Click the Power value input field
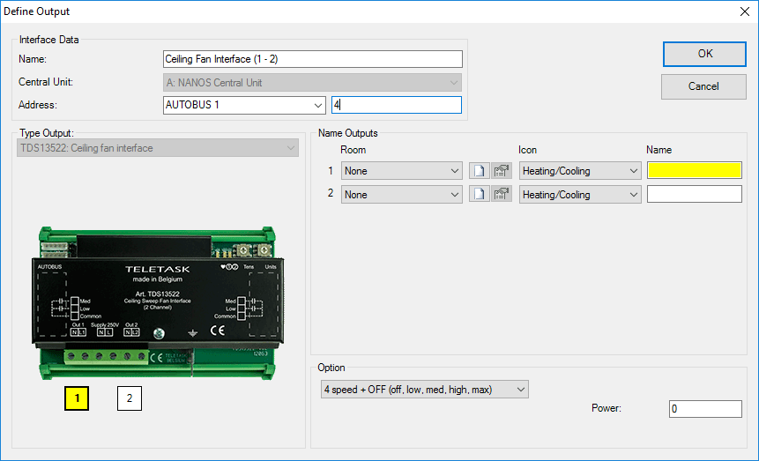Image resolution: width=759 pixels, height=461 pixels. point(704,409)
